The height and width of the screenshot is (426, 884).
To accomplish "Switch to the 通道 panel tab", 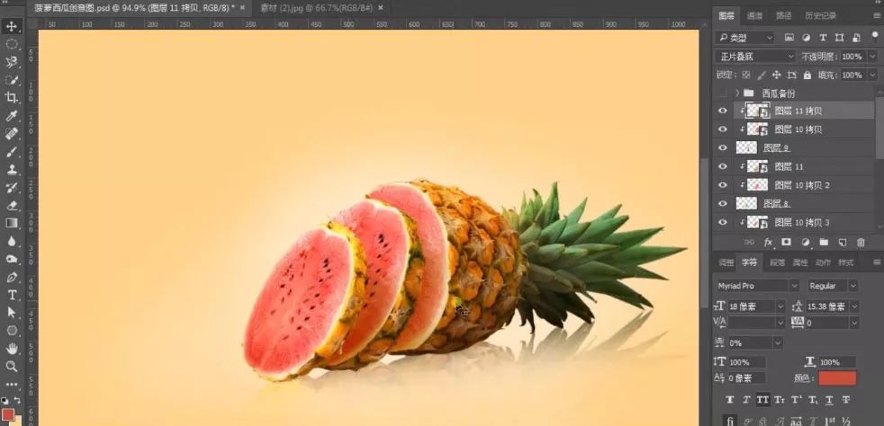I will point(755,15).
